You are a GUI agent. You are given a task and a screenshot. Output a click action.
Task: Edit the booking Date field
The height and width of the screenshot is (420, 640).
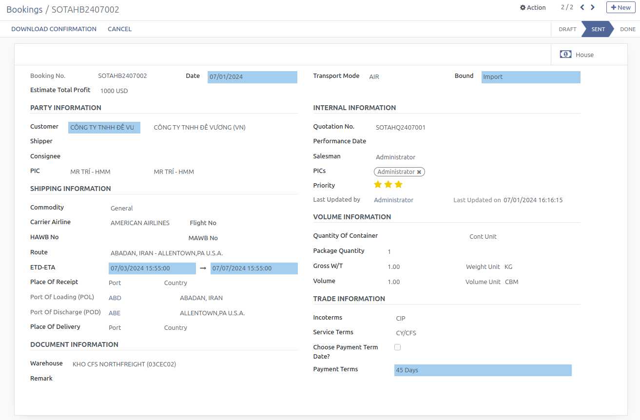pyautogui.click(x=252, y=77)
